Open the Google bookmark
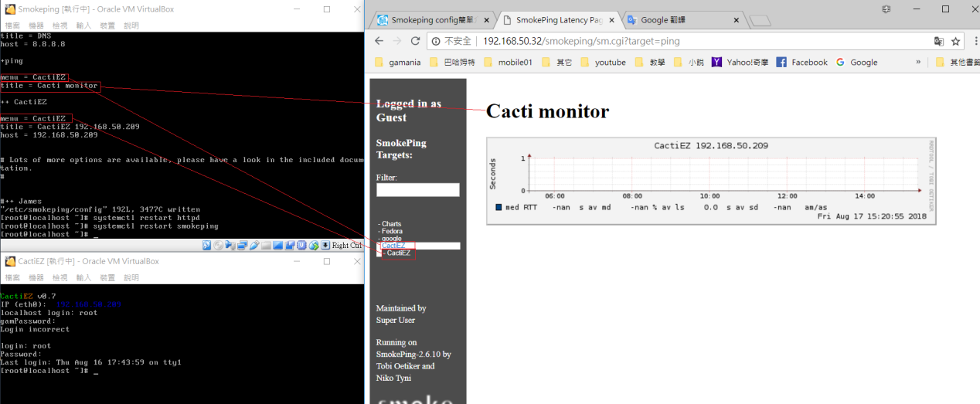The width and height of the screenshot is (980, 404). (x=856, y=63)
